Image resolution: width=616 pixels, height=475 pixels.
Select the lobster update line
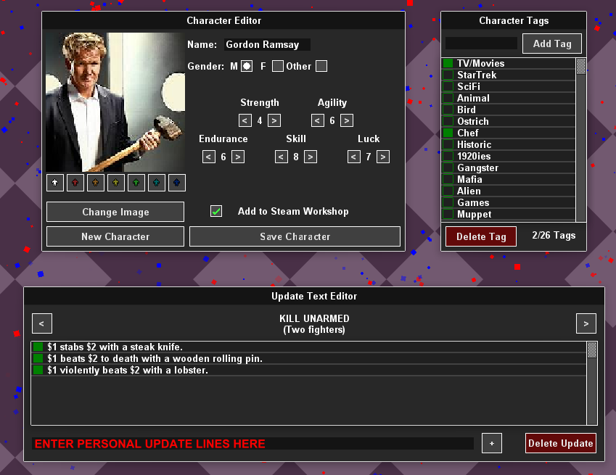(x=309, y=370)
